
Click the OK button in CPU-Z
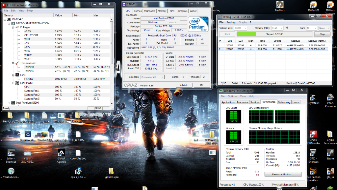(x=202, y=85)
